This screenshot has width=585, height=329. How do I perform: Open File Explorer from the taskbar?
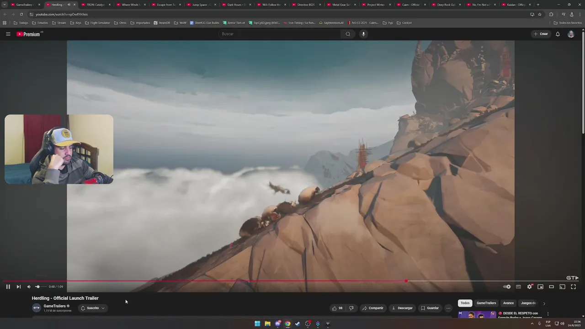point(267,324)
